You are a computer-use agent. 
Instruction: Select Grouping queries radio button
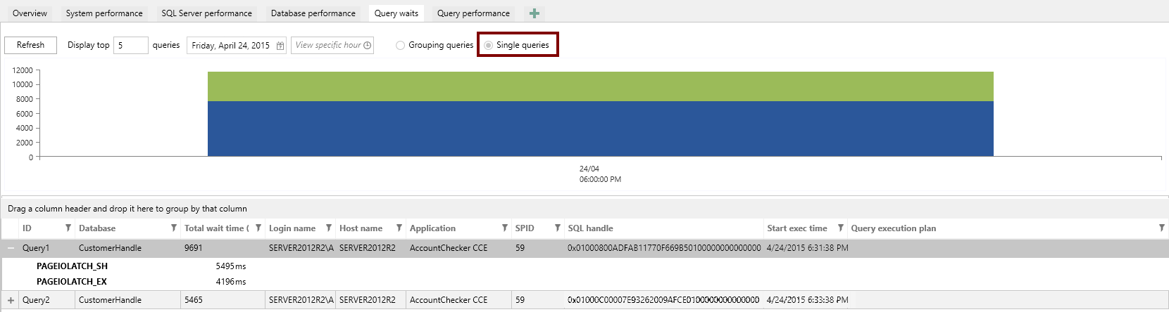click(x=400, y=45)
